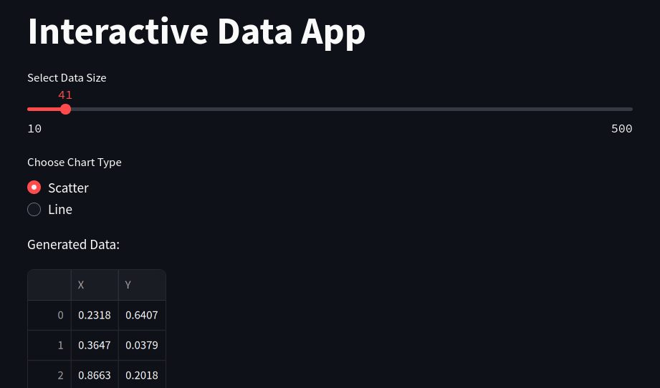Image resolution: width=660 pixels, height=388 pixels.
Task: Click the Interactive Data App title
Action: pyautogui.click(x=196, y=31)
